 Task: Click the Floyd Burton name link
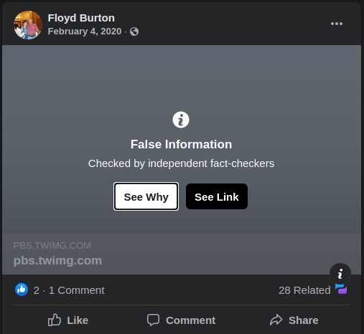tap(81, 18)
